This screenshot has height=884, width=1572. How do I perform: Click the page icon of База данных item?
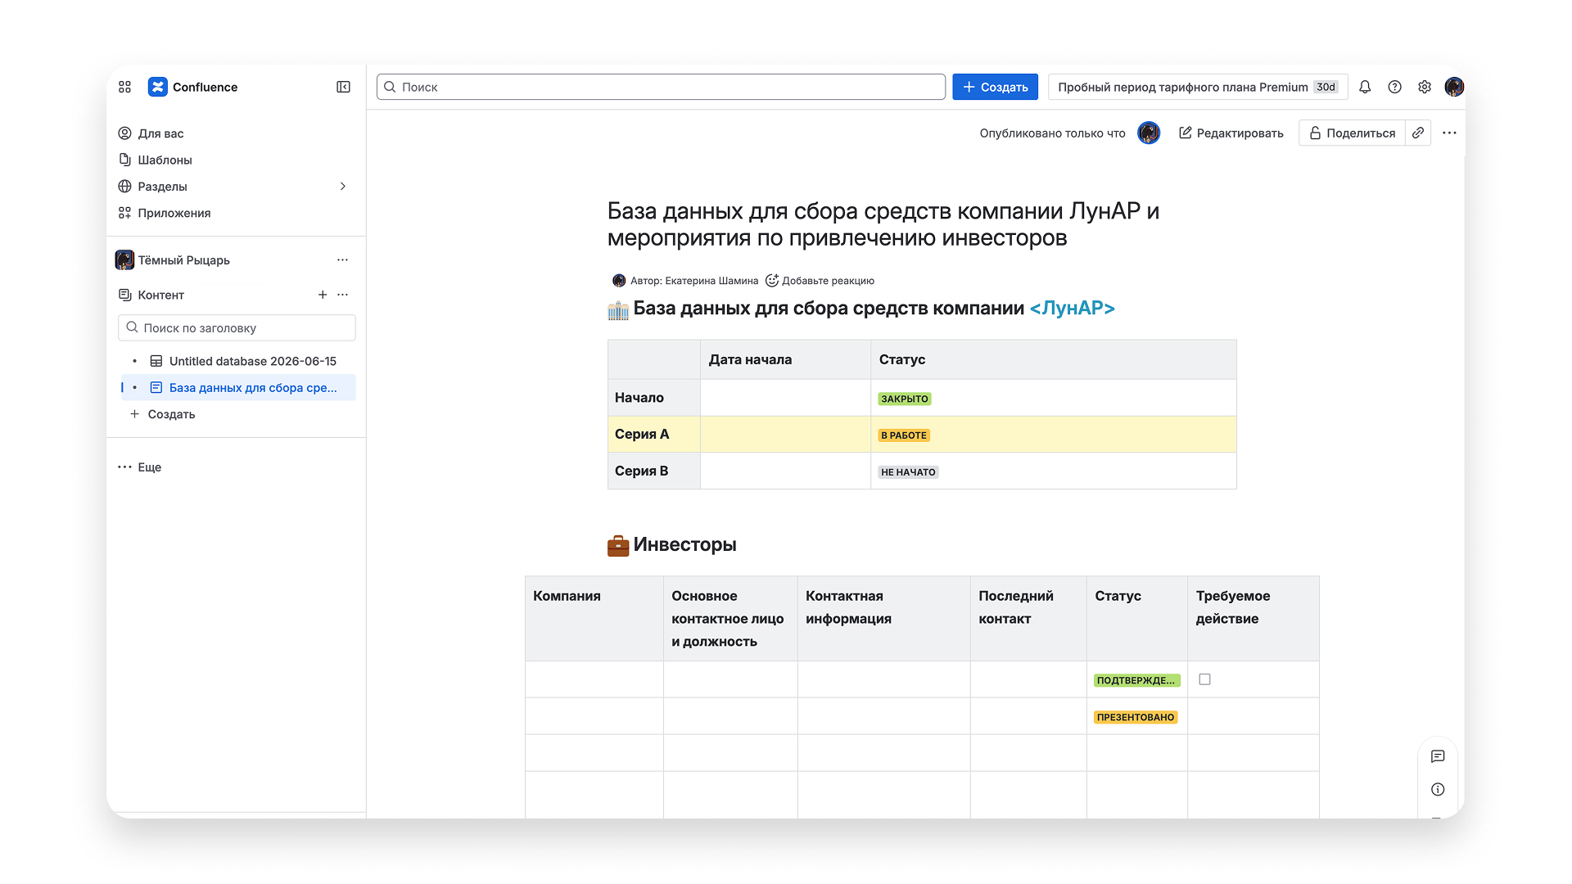(x=156, y=388)
